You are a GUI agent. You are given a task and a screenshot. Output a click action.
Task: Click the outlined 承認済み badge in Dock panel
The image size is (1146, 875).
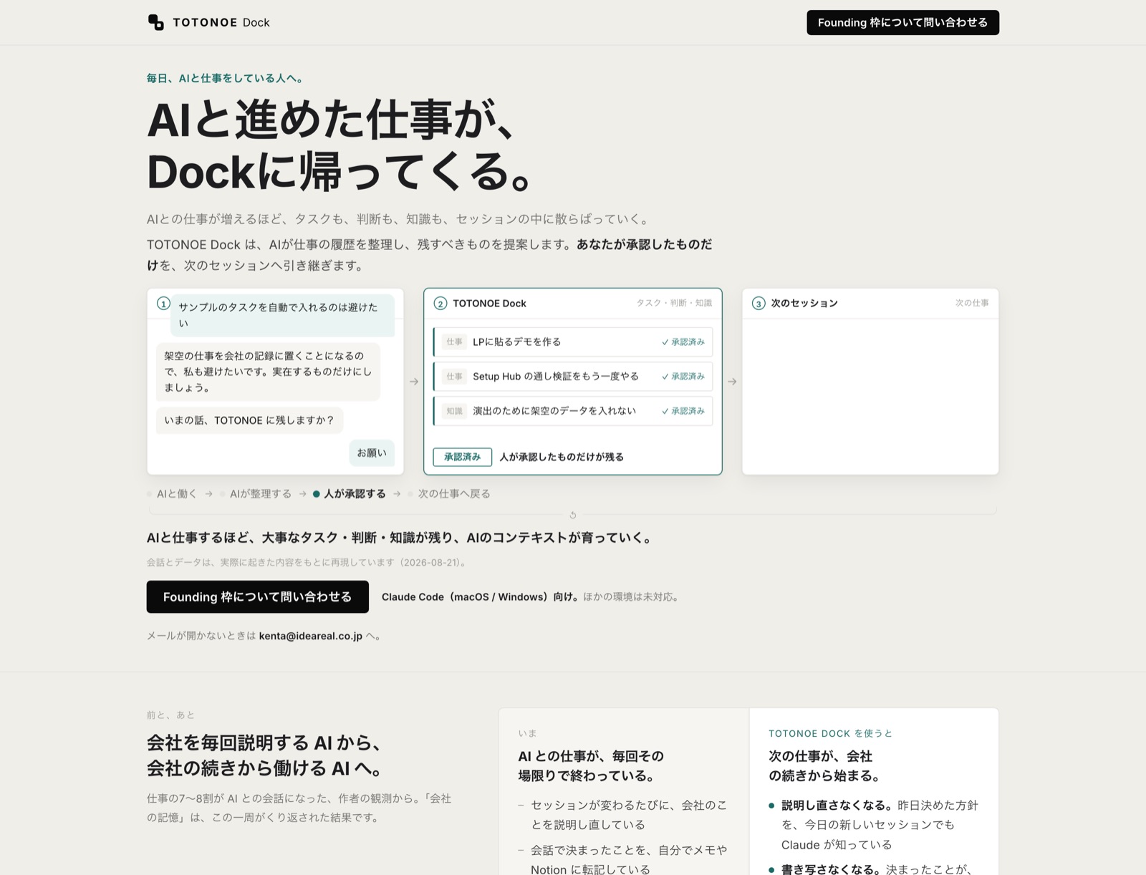tap(462, 457)
